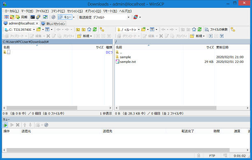Click remote select files plus icon
The width and height of the screenshot is (252, 160).
210,36
